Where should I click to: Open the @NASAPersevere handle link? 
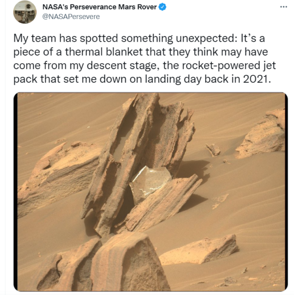point(71,17)
